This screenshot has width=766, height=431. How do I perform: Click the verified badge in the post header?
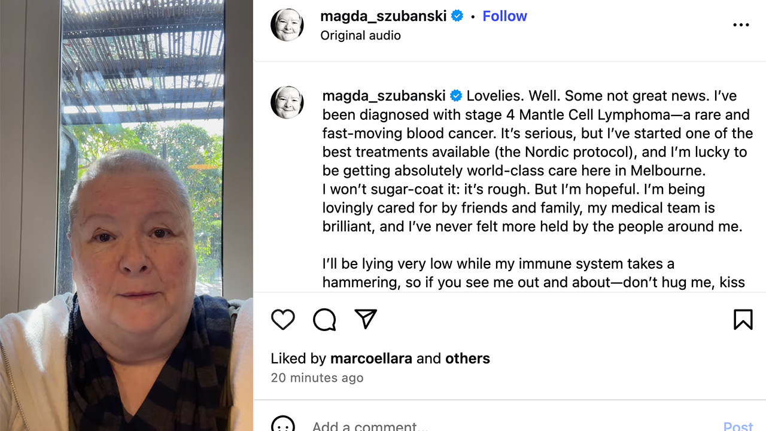click(x=457, y=16)
